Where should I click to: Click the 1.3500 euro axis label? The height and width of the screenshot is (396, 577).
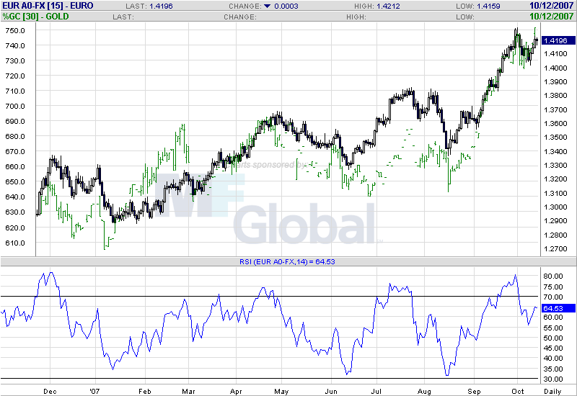555,137
